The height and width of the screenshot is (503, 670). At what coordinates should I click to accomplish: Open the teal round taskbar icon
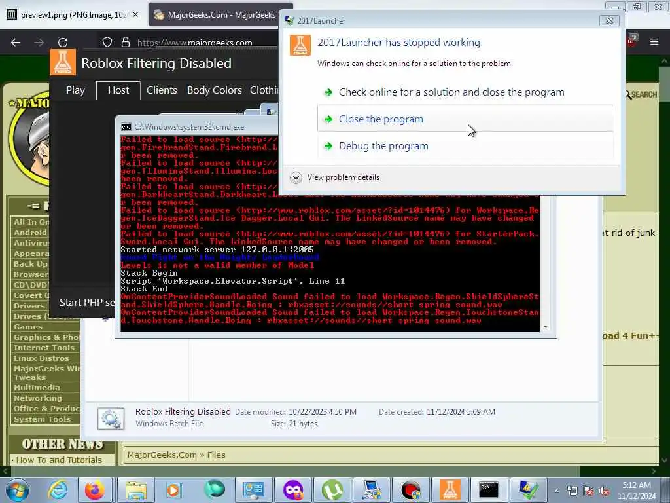tap(214, 489)
